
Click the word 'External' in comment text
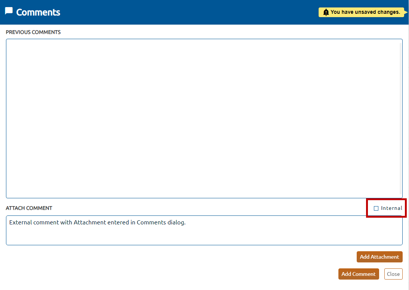click(x=21, y=223)
